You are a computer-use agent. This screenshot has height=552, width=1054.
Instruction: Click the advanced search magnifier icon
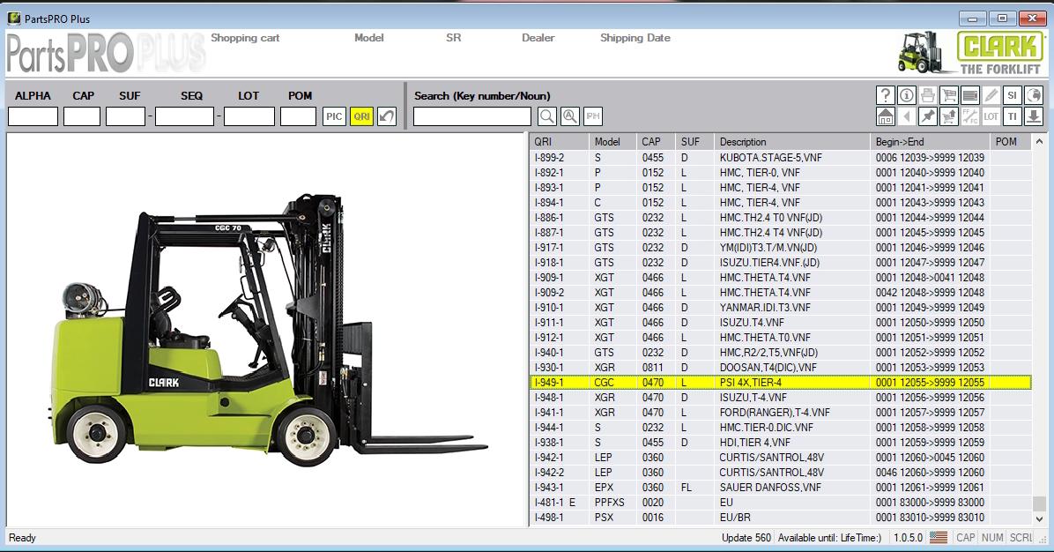tap(570, 116)
